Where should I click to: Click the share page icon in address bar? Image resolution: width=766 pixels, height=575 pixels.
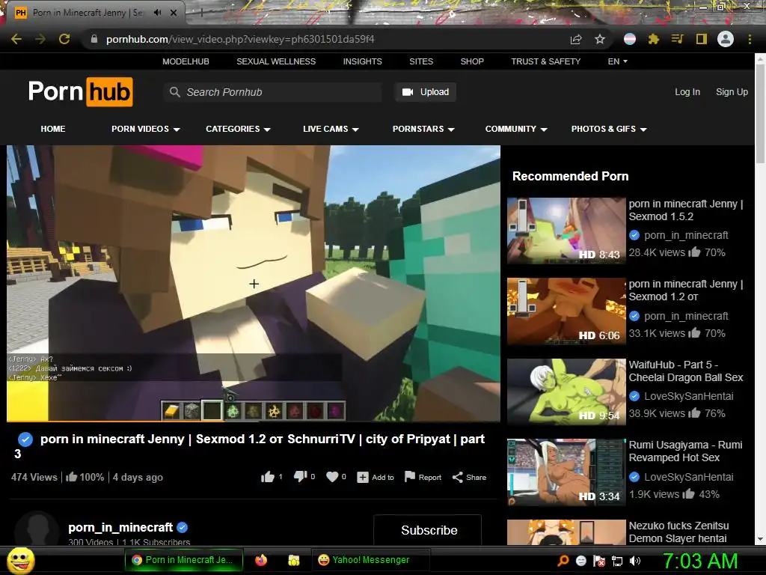(576, 39)
